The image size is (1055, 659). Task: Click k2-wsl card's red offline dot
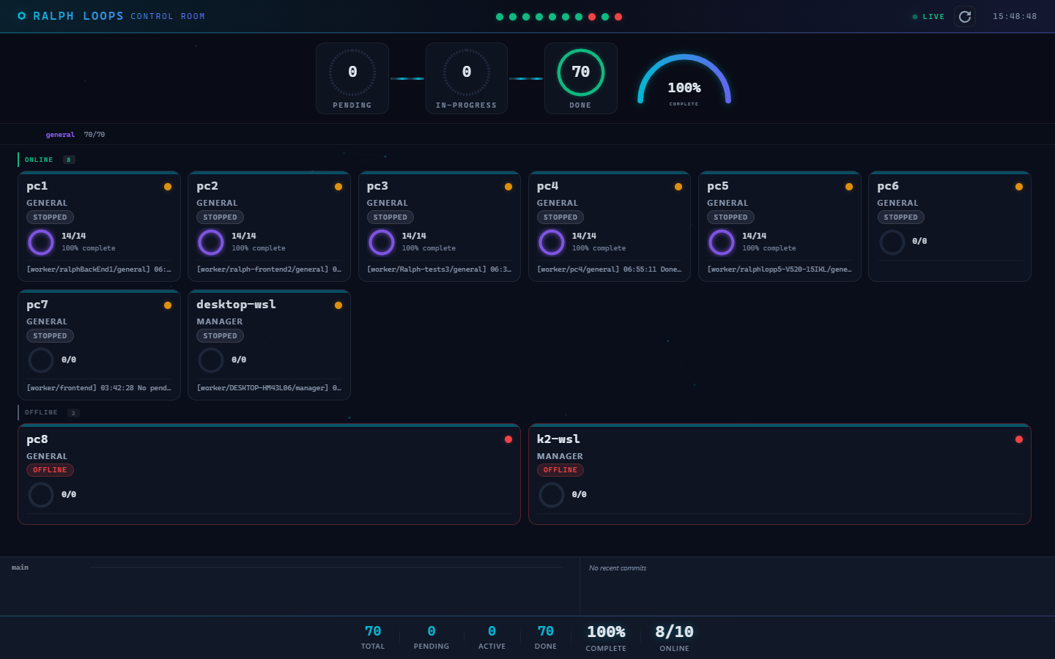(x=1019, y=439)
